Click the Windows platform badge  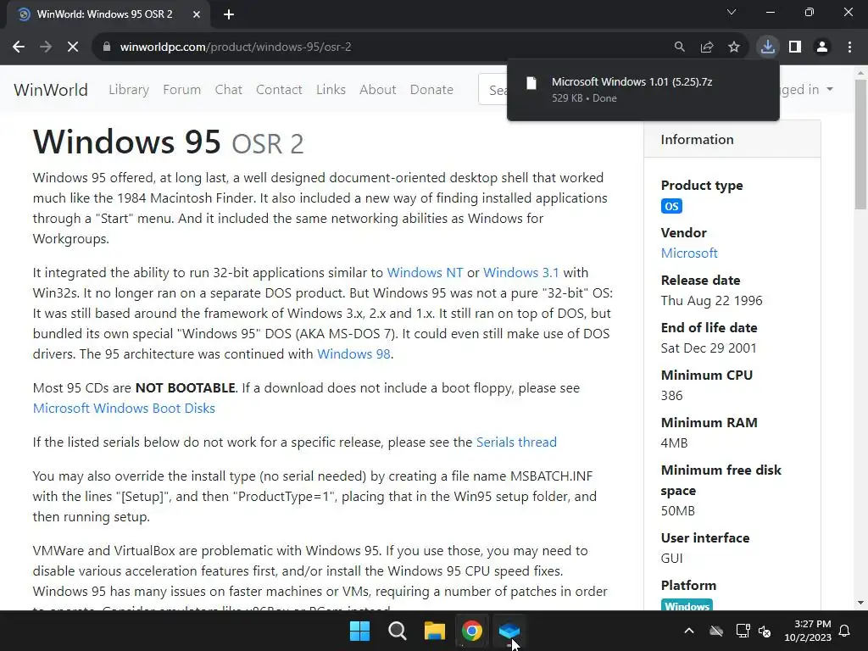(687, 606)
